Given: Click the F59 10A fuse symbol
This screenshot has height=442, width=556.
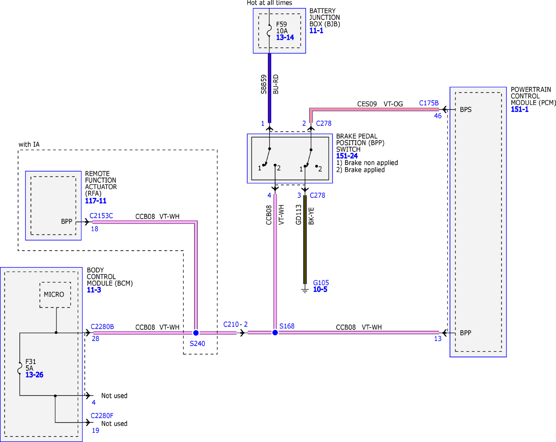Looking at the screenshot, I should click(x=269, y=31).
